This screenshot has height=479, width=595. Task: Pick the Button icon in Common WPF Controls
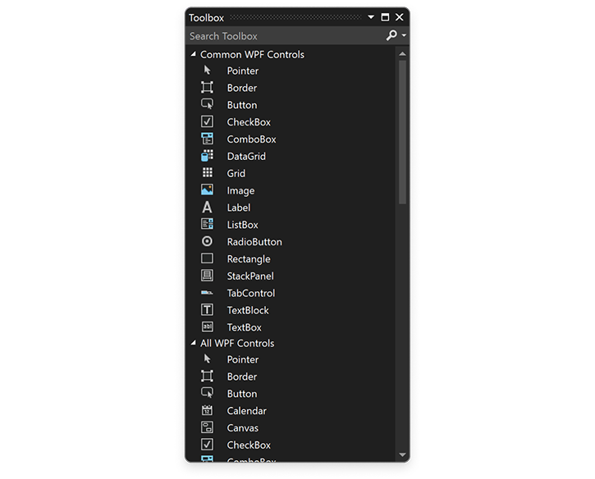[x=207, y=104]
